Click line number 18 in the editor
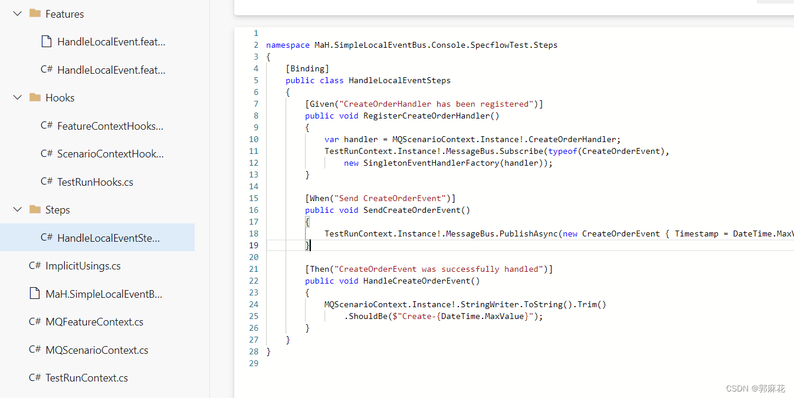This screenshot has width=794, height=398. (254, 233)
